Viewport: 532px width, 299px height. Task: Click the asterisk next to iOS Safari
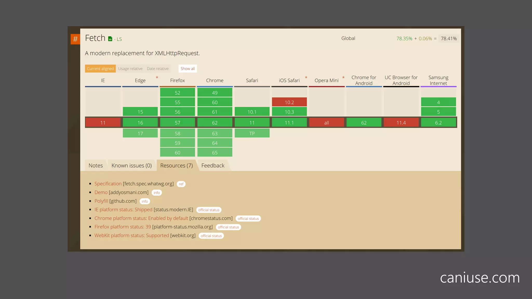pos(306,78)
